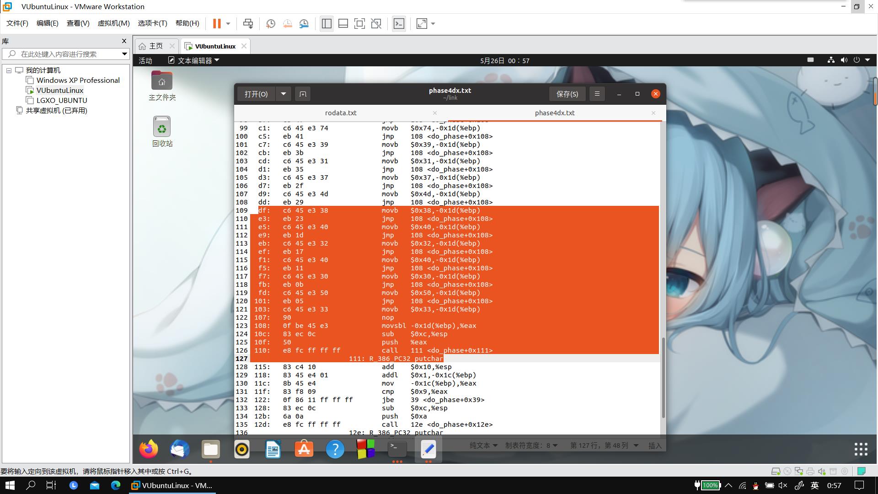The image size is (878, 494).
Task: Show applications grid in the dock
Action: (861, 450)
